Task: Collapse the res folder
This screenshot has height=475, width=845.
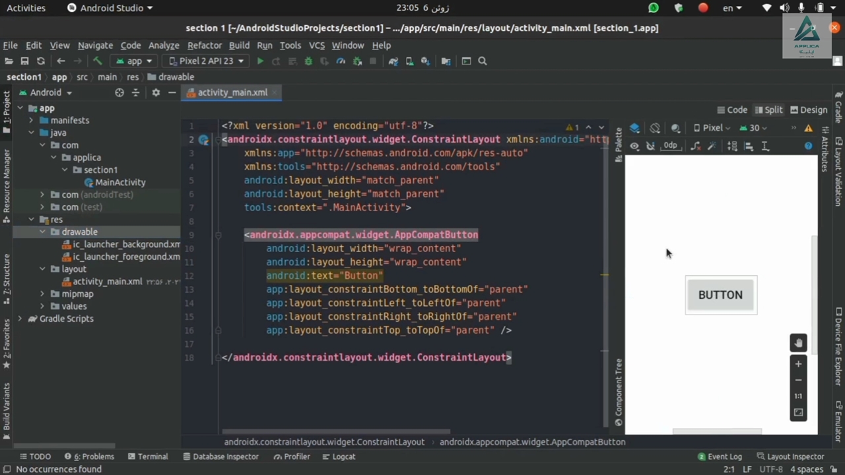Action: tap(31, 220)
